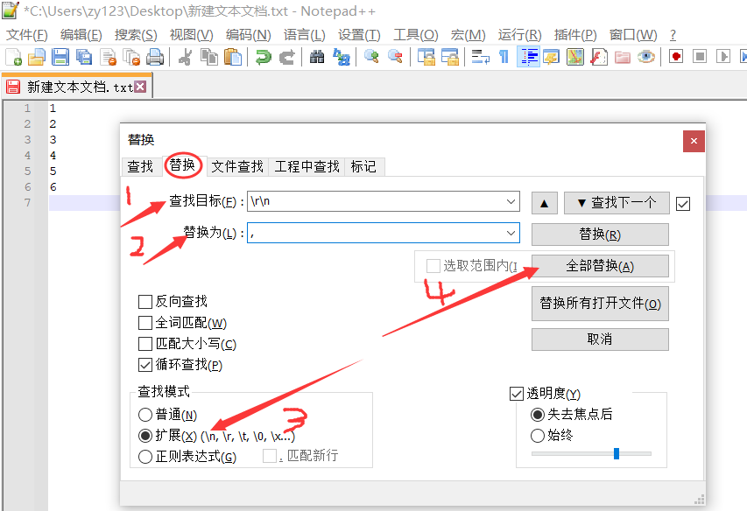Select the 扩展 search mode radio
This screenshot has height=511, width=747.
(x=144, y=436)
